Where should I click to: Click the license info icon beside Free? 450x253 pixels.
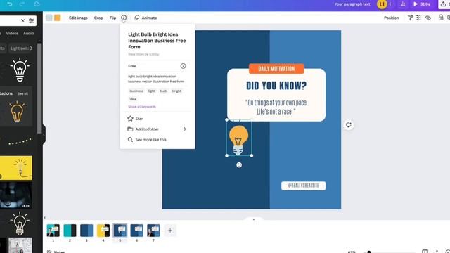pyautogui.click(x=183, y=66)
